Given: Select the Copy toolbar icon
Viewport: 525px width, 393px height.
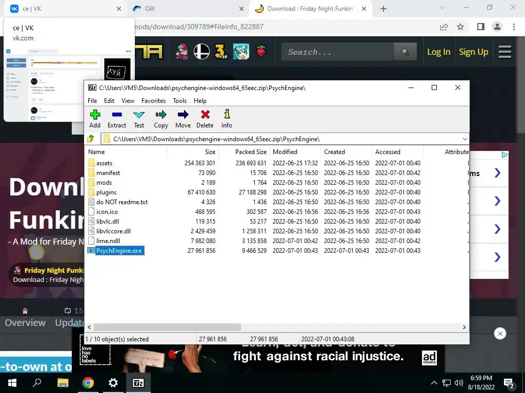Looking at the screenshot, I should pyautogui.click(x=161, y=119).
